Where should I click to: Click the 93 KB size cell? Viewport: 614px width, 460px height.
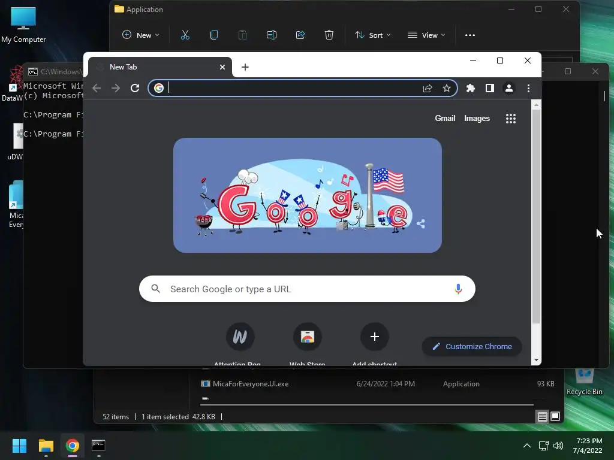pos(546,384)
